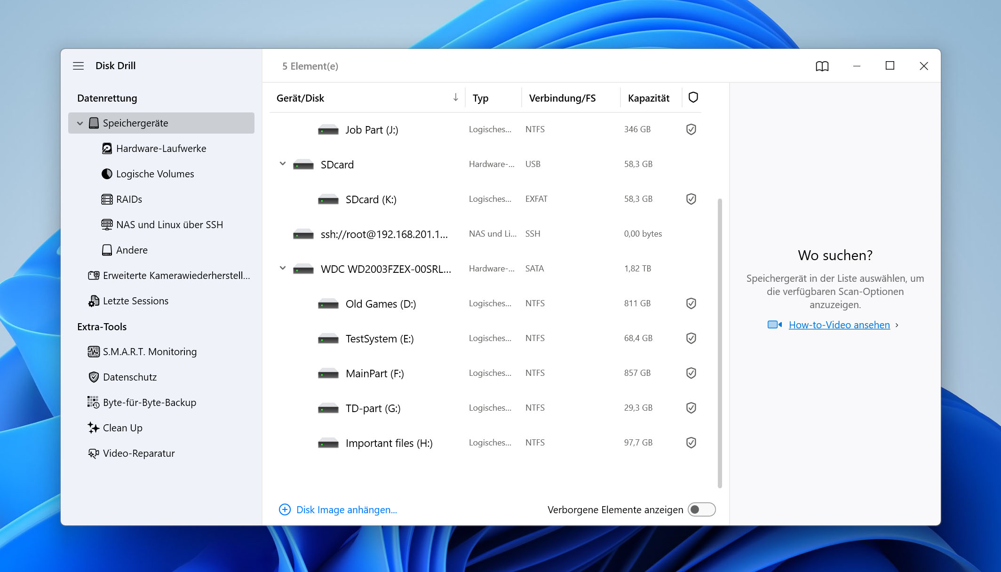Click the drive icon beside Job Part (J:)

pyautogui.click(x=328, y=130)
